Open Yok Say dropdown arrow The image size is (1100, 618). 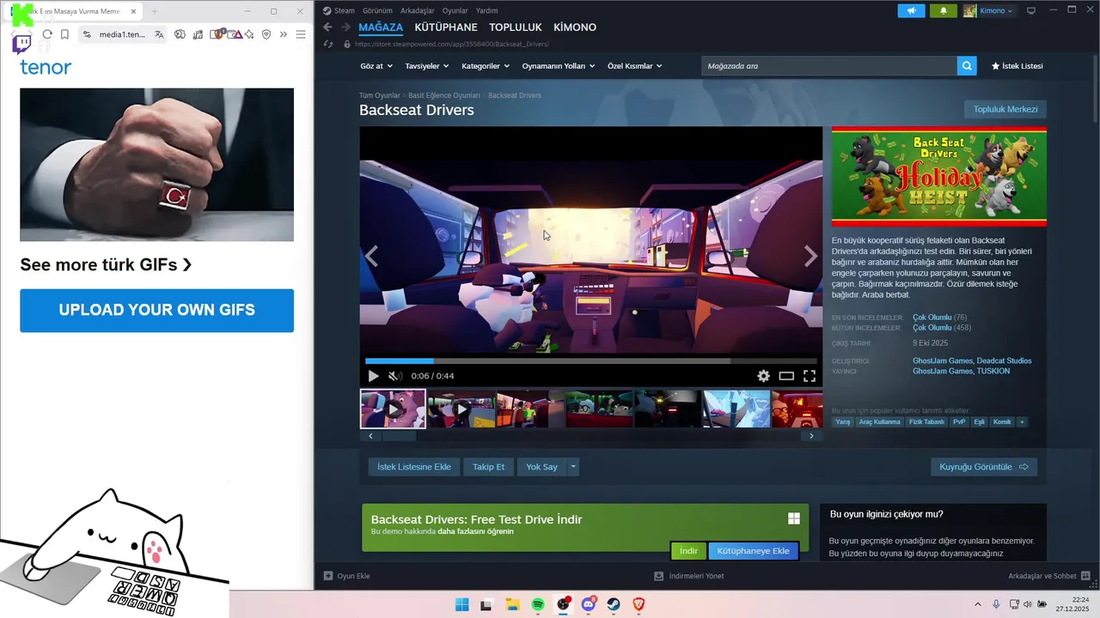[x=573, y=467]
